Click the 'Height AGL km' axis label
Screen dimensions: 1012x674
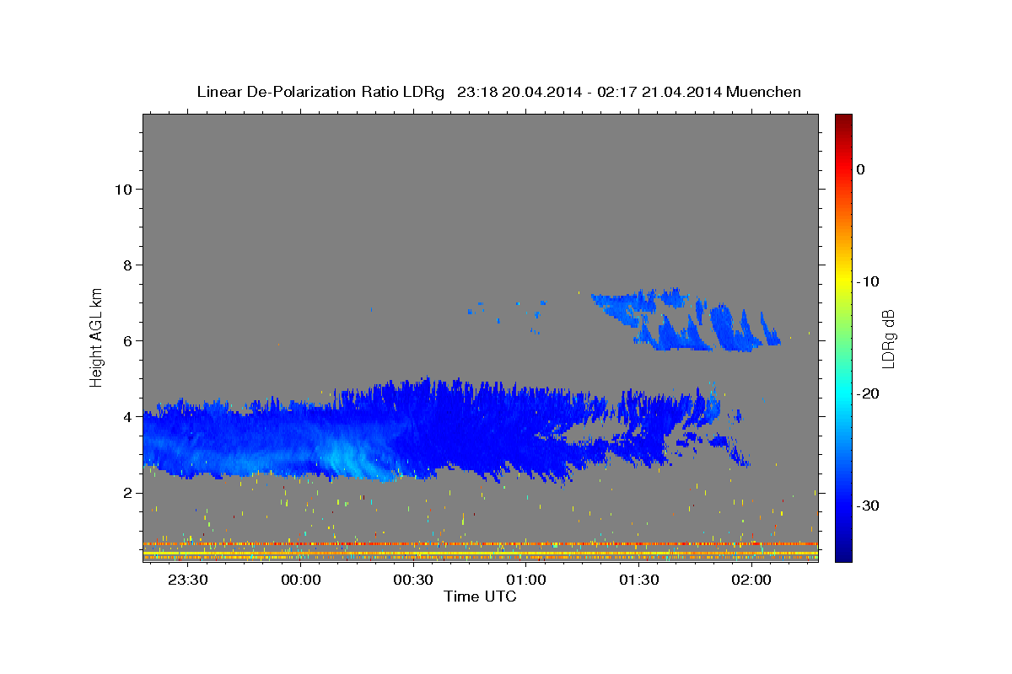click(x=96, y=336)
